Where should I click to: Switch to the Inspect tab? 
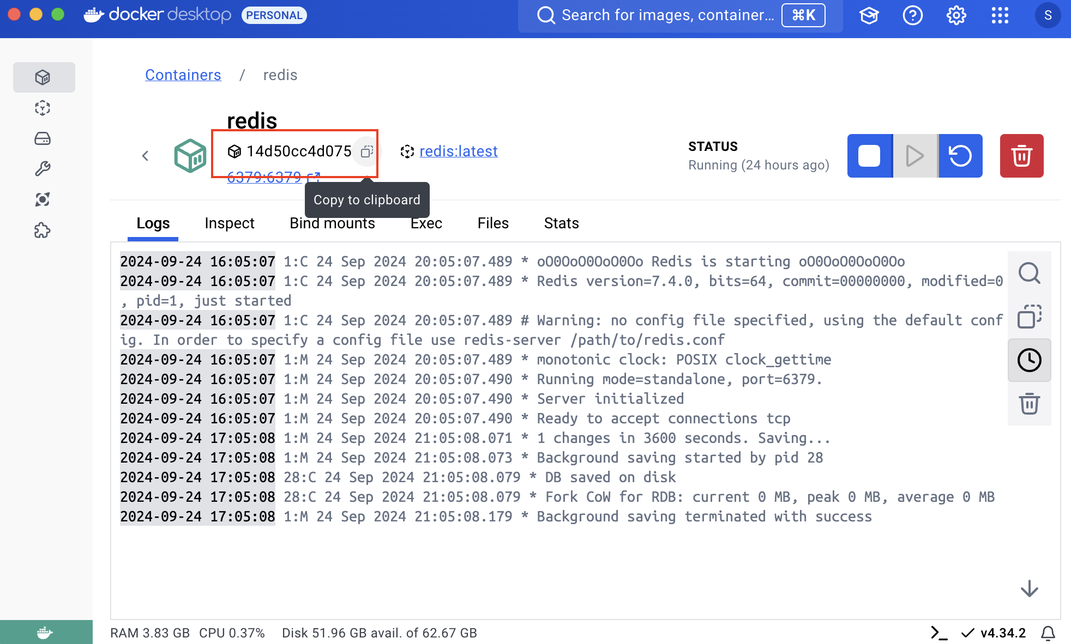tap(230, 223)
